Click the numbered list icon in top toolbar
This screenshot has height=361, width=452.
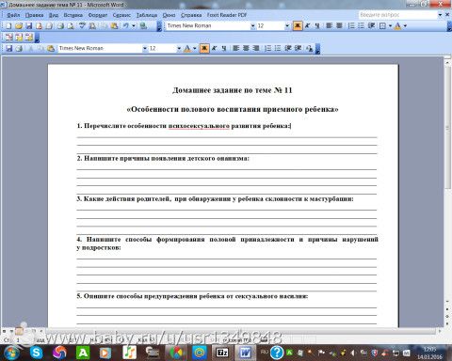click(351, 26)
